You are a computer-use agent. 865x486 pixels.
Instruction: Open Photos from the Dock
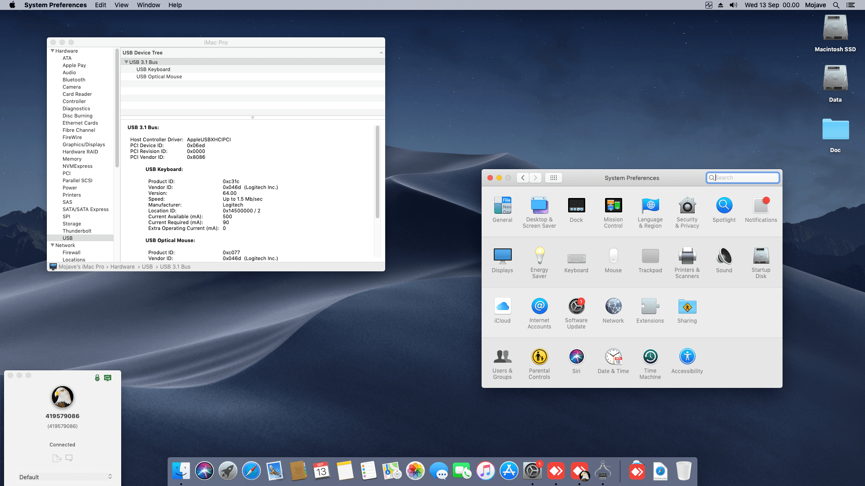[x=415, y=471]
